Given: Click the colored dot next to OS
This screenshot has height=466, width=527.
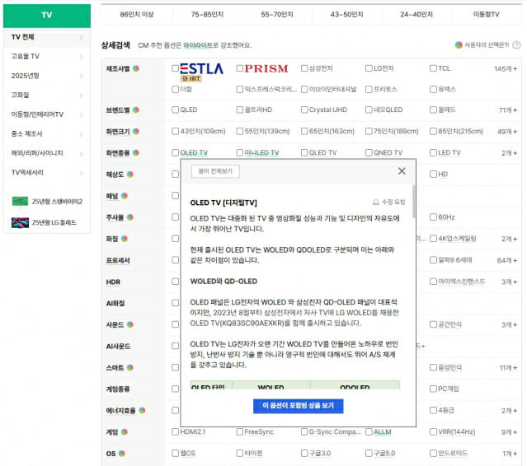Looking at the screenshot, I should tap(122, 454).
